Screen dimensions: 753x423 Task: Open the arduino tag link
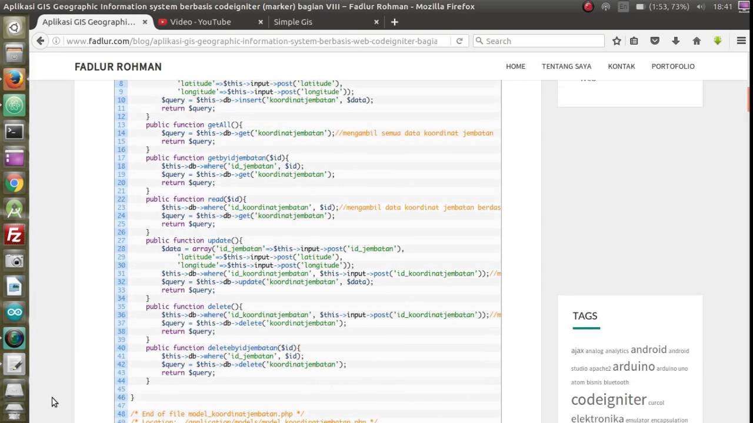[x=633, y=367]
